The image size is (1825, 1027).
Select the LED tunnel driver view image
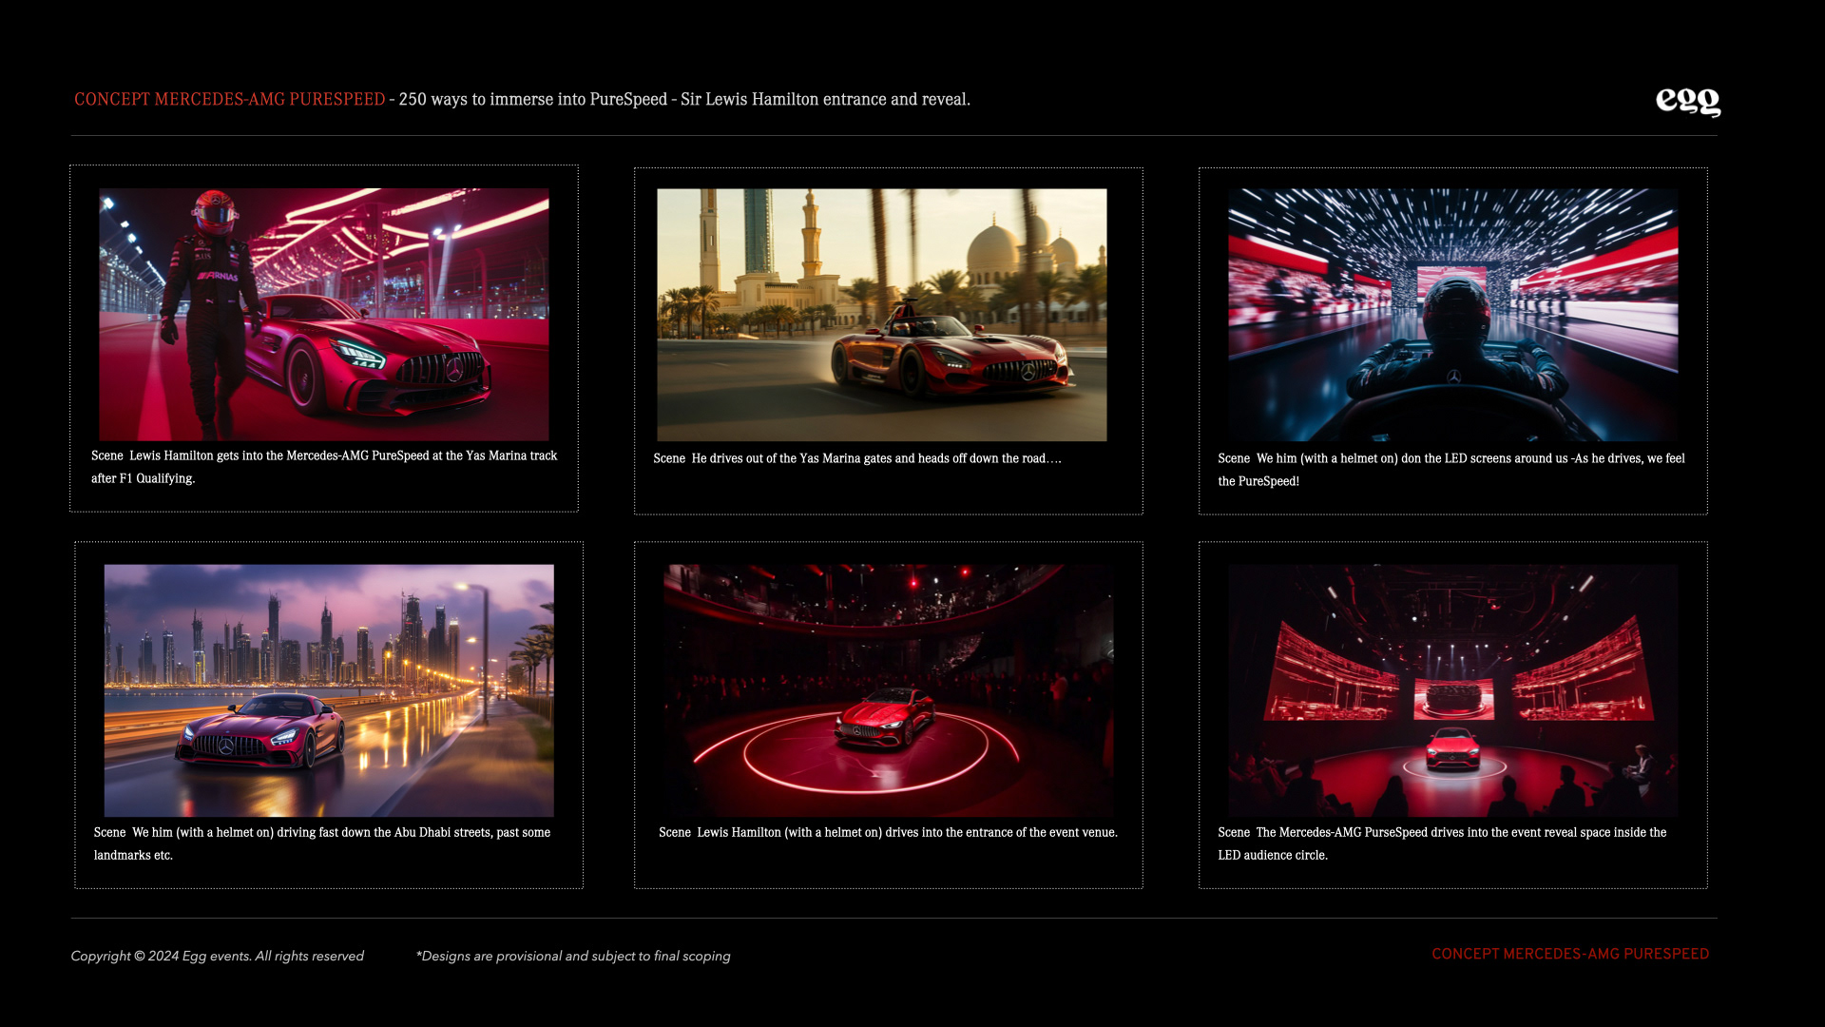click(x=1452, y=315)
